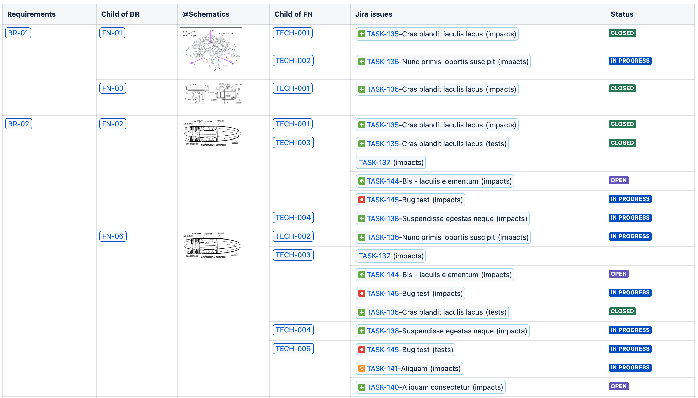Click the combustion chamber schematic for FN-06
The image size is (698, 398).
click(212, 246)
